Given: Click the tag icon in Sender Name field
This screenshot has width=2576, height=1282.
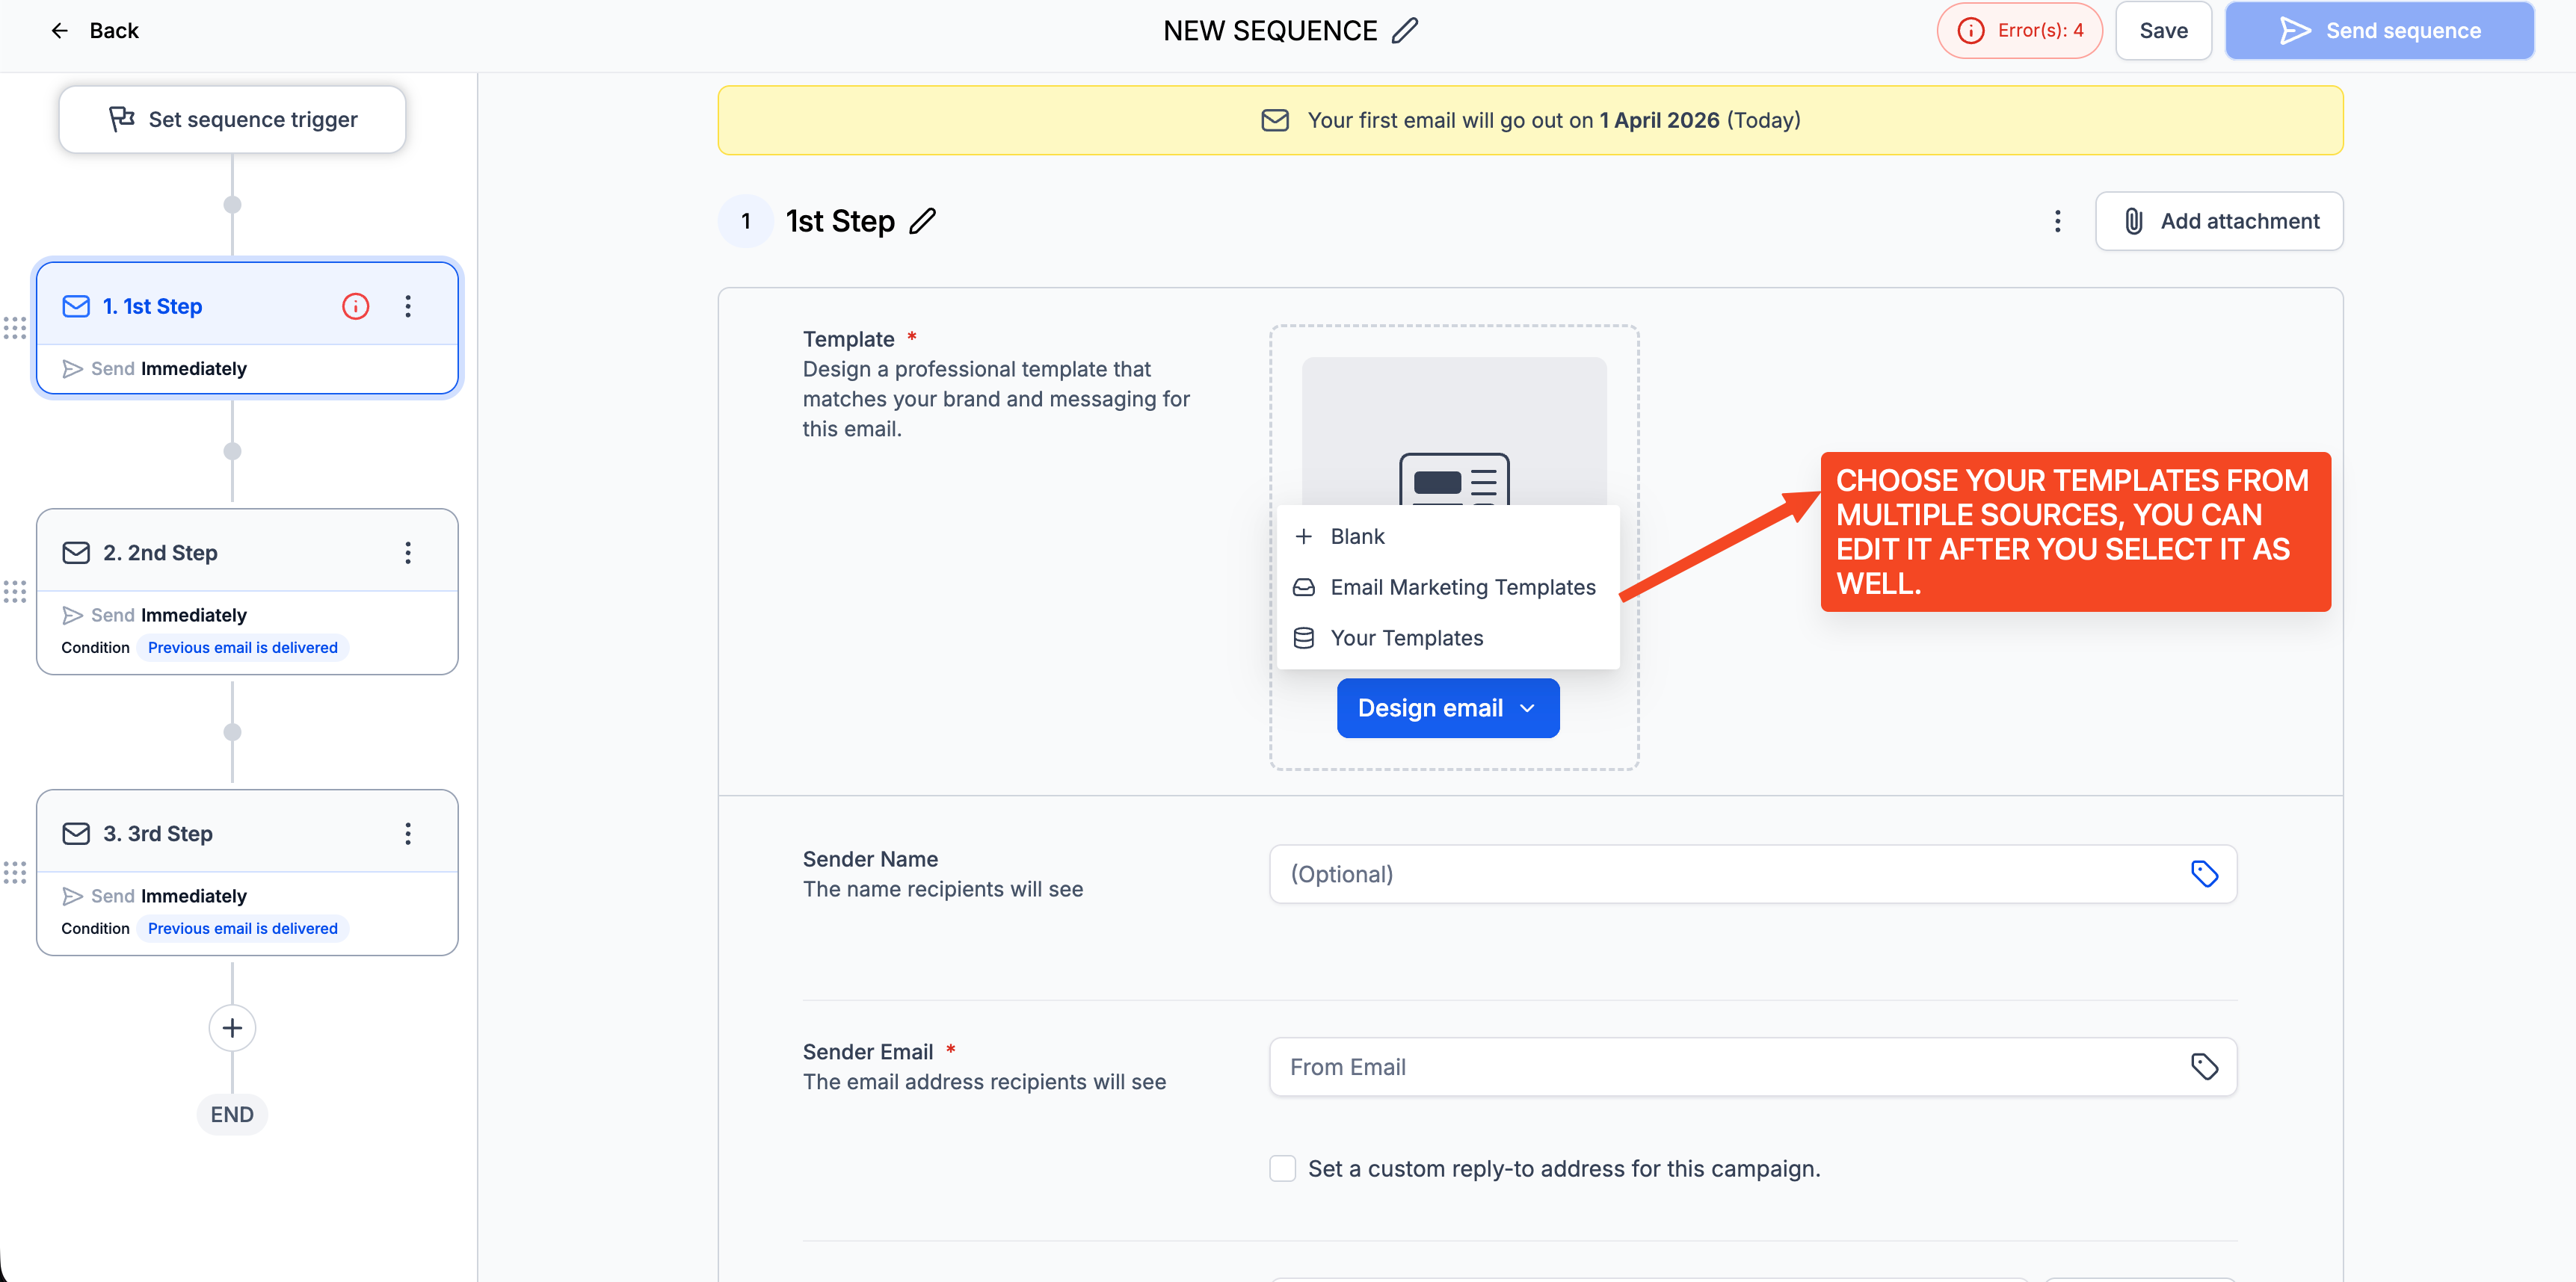Looking at the screenshot, I should coord(2204,874).
